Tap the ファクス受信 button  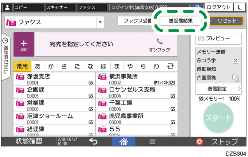point(136,21)
